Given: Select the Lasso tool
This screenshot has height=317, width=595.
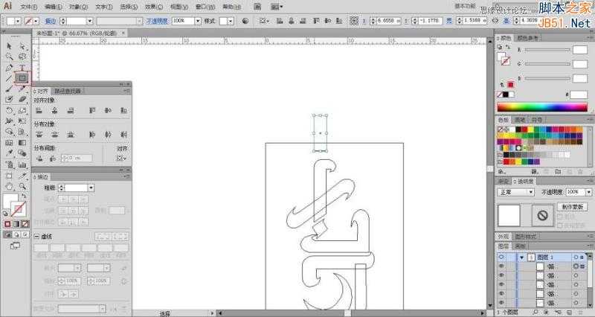Looking at the screenshot, I should (22, 57).
